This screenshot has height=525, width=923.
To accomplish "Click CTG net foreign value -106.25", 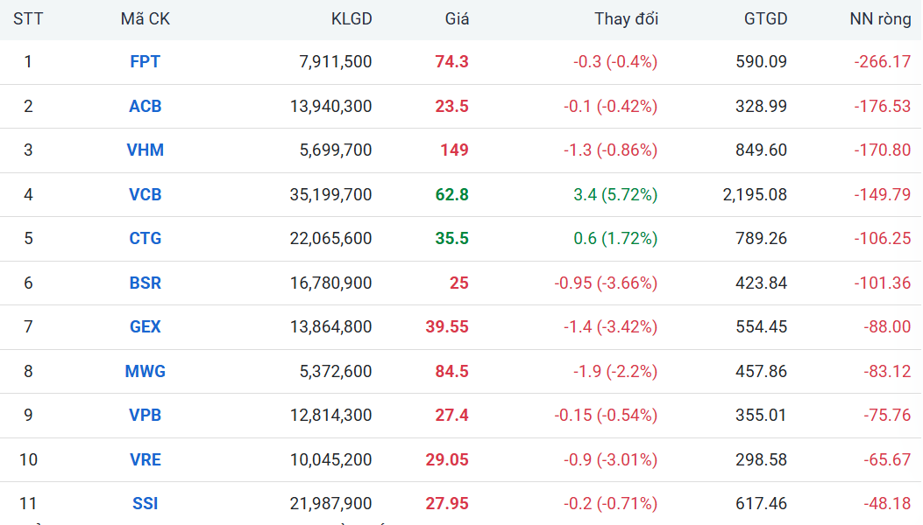I will (883, 239).
